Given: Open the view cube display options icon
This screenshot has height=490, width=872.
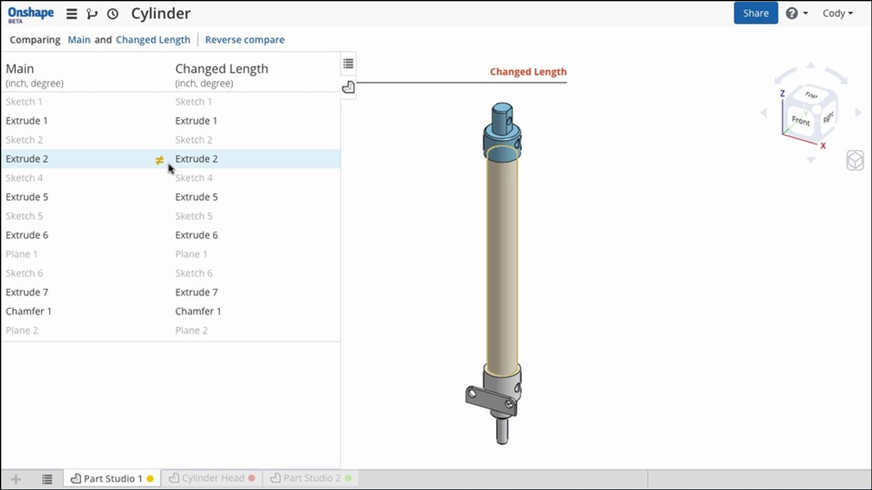Looking at the screenshot, I should click(x=855, y=160).
